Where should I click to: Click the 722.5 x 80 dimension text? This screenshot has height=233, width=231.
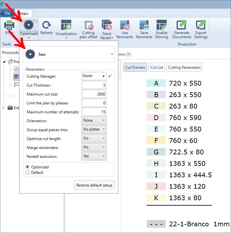click(x=186, y=152)
